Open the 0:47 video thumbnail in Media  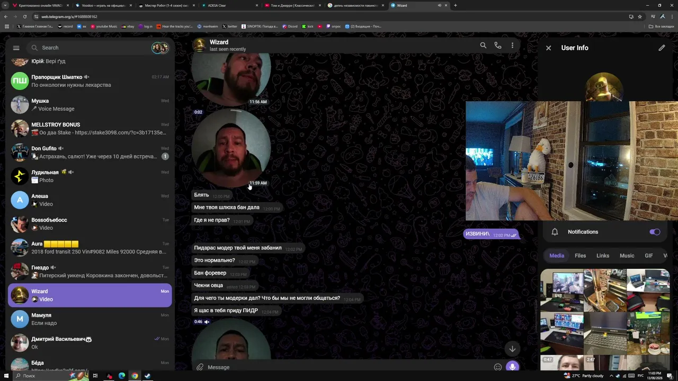(561, 363)
